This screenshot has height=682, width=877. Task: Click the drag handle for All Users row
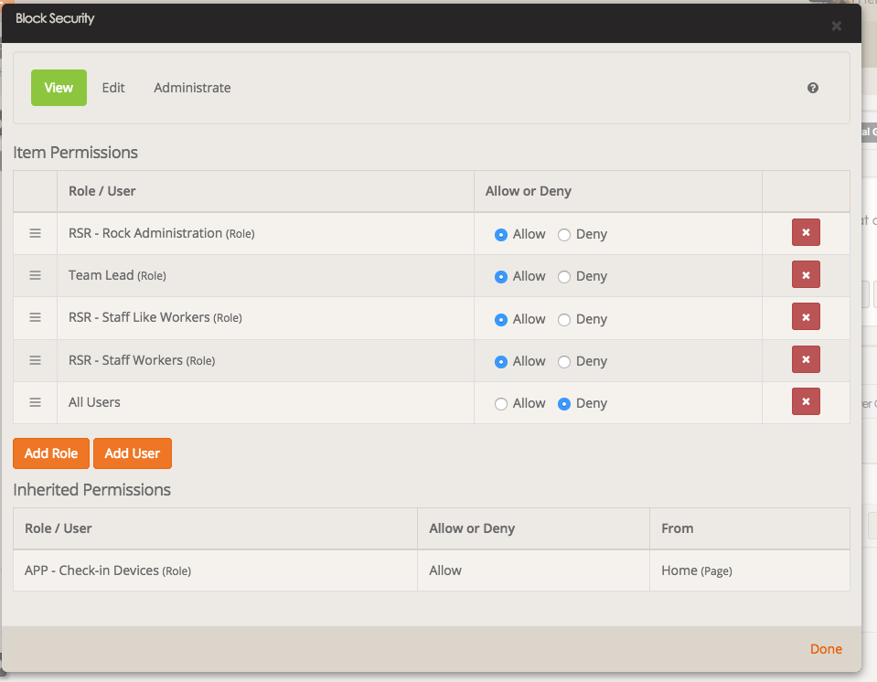[x=36, y=402]
